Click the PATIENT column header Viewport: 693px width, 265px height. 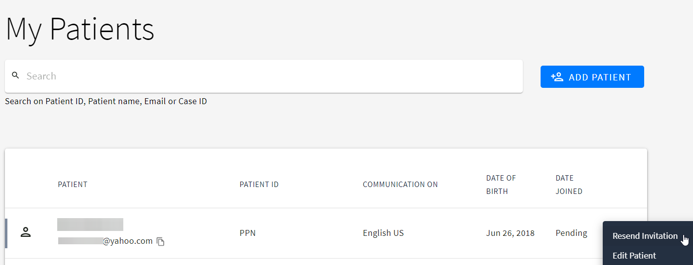(x=73, y=185)
